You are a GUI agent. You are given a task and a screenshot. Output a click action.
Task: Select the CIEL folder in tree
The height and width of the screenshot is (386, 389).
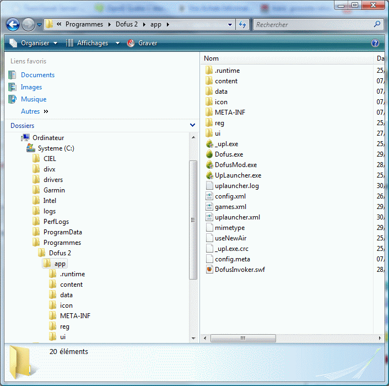click(50, 159)
